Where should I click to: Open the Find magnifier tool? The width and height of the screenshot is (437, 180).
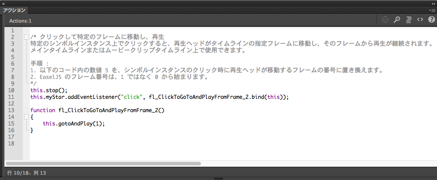point(397,20)
